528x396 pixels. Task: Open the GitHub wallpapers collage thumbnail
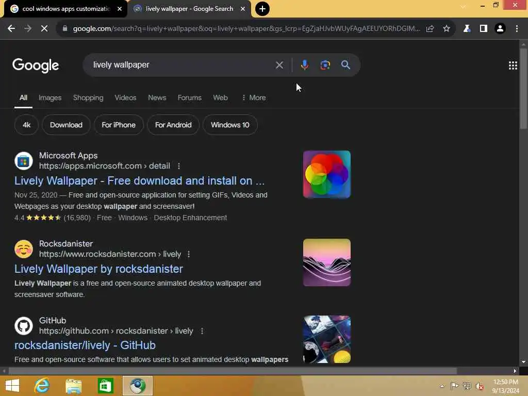click(x=326, y=339)
